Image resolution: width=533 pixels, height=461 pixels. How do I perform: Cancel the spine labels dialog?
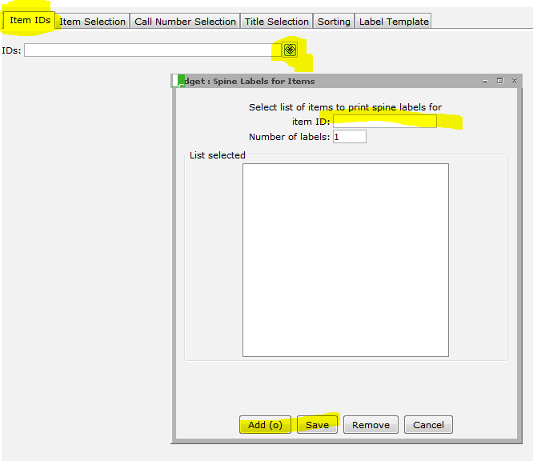[x=428, y=425]
